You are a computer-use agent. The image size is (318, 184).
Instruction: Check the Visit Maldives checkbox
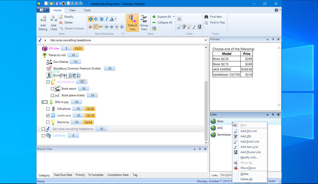click(x=48, y=82)
